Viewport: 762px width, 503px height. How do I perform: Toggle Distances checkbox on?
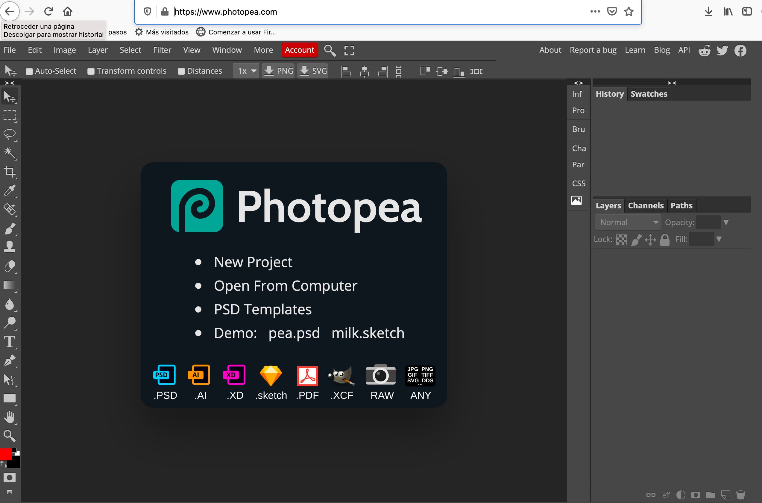181,71
